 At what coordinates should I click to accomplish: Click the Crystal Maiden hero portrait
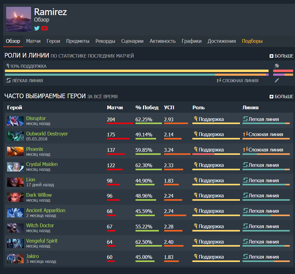[15, 167]
